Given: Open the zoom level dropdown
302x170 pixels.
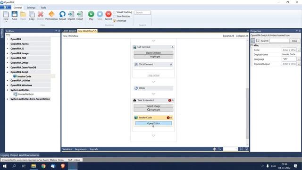Looking at the screenshot, I should 236,149.
